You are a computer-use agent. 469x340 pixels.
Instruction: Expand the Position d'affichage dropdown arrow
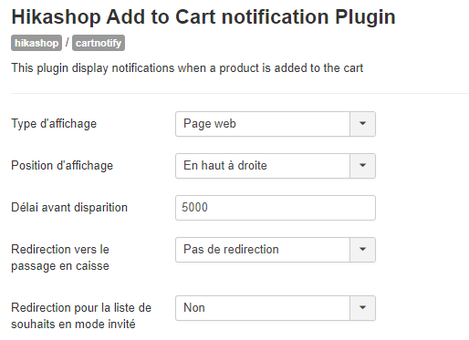point(362,166)
